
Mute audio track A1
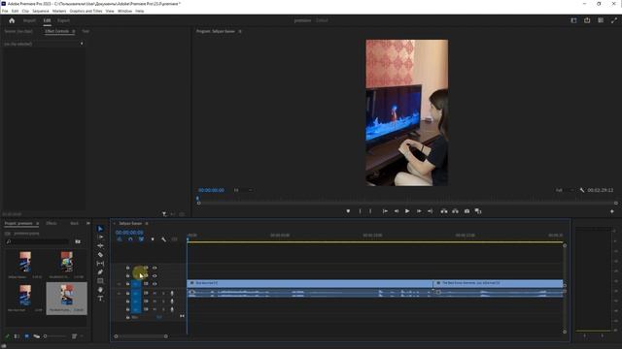point(155,293)
